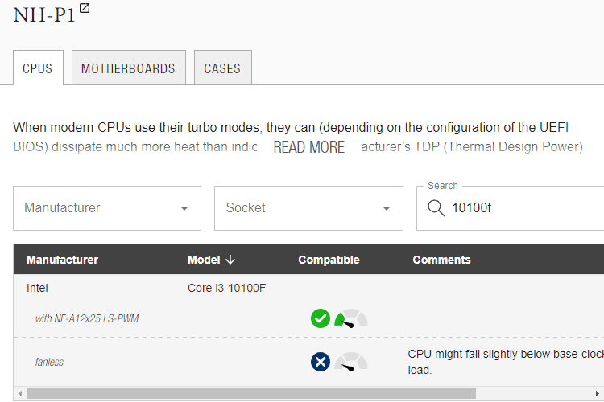
Task: Focus the Search field containing 10100f
Action: [x=510, y=208]
